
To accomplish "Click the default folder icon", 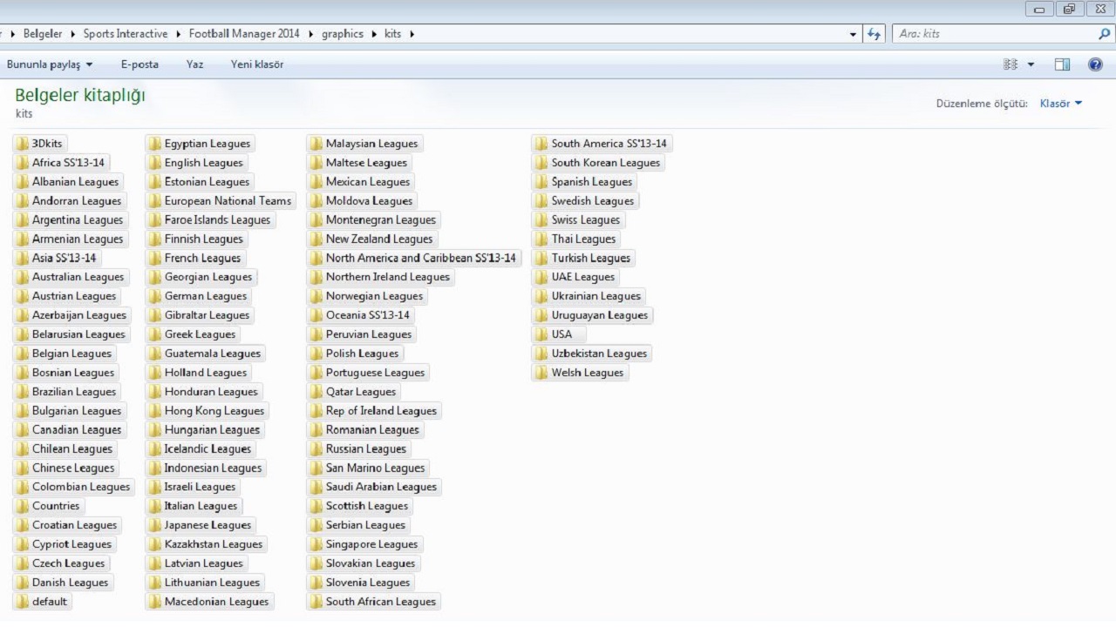I will tap(23, 602).
